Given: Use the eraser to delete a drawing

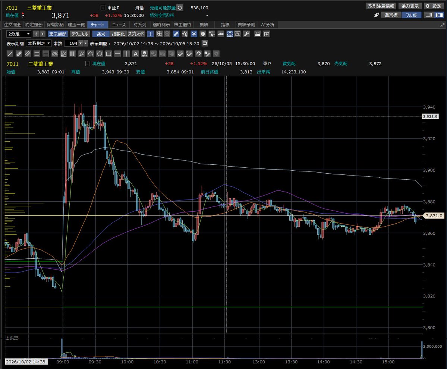Looking at the screenshot, I should [180, 54].
